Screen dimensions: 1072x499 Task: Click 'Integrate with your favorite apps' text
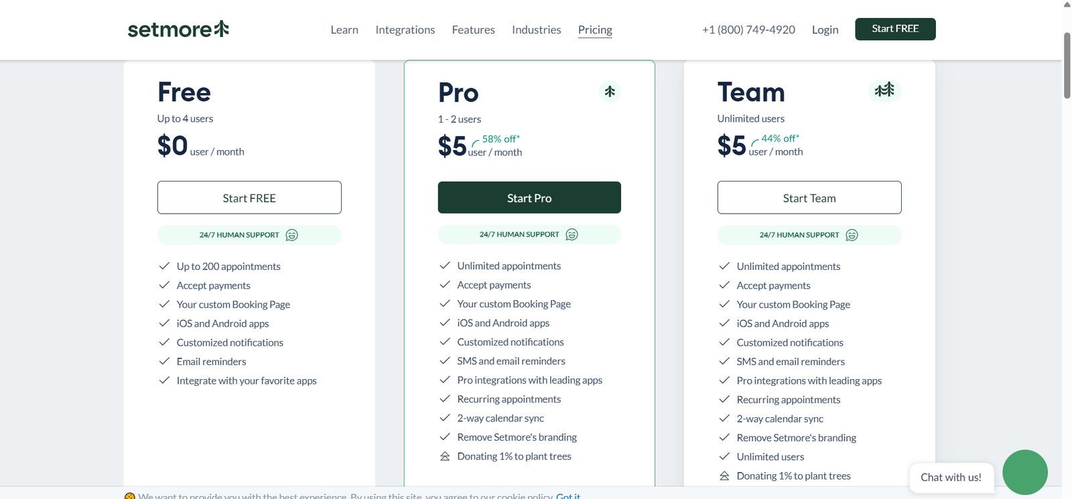click(247, 380)
